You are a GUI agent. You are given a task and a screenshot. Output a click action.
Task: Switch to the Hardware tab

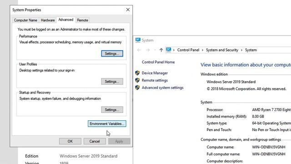click(x=48, y=20)
